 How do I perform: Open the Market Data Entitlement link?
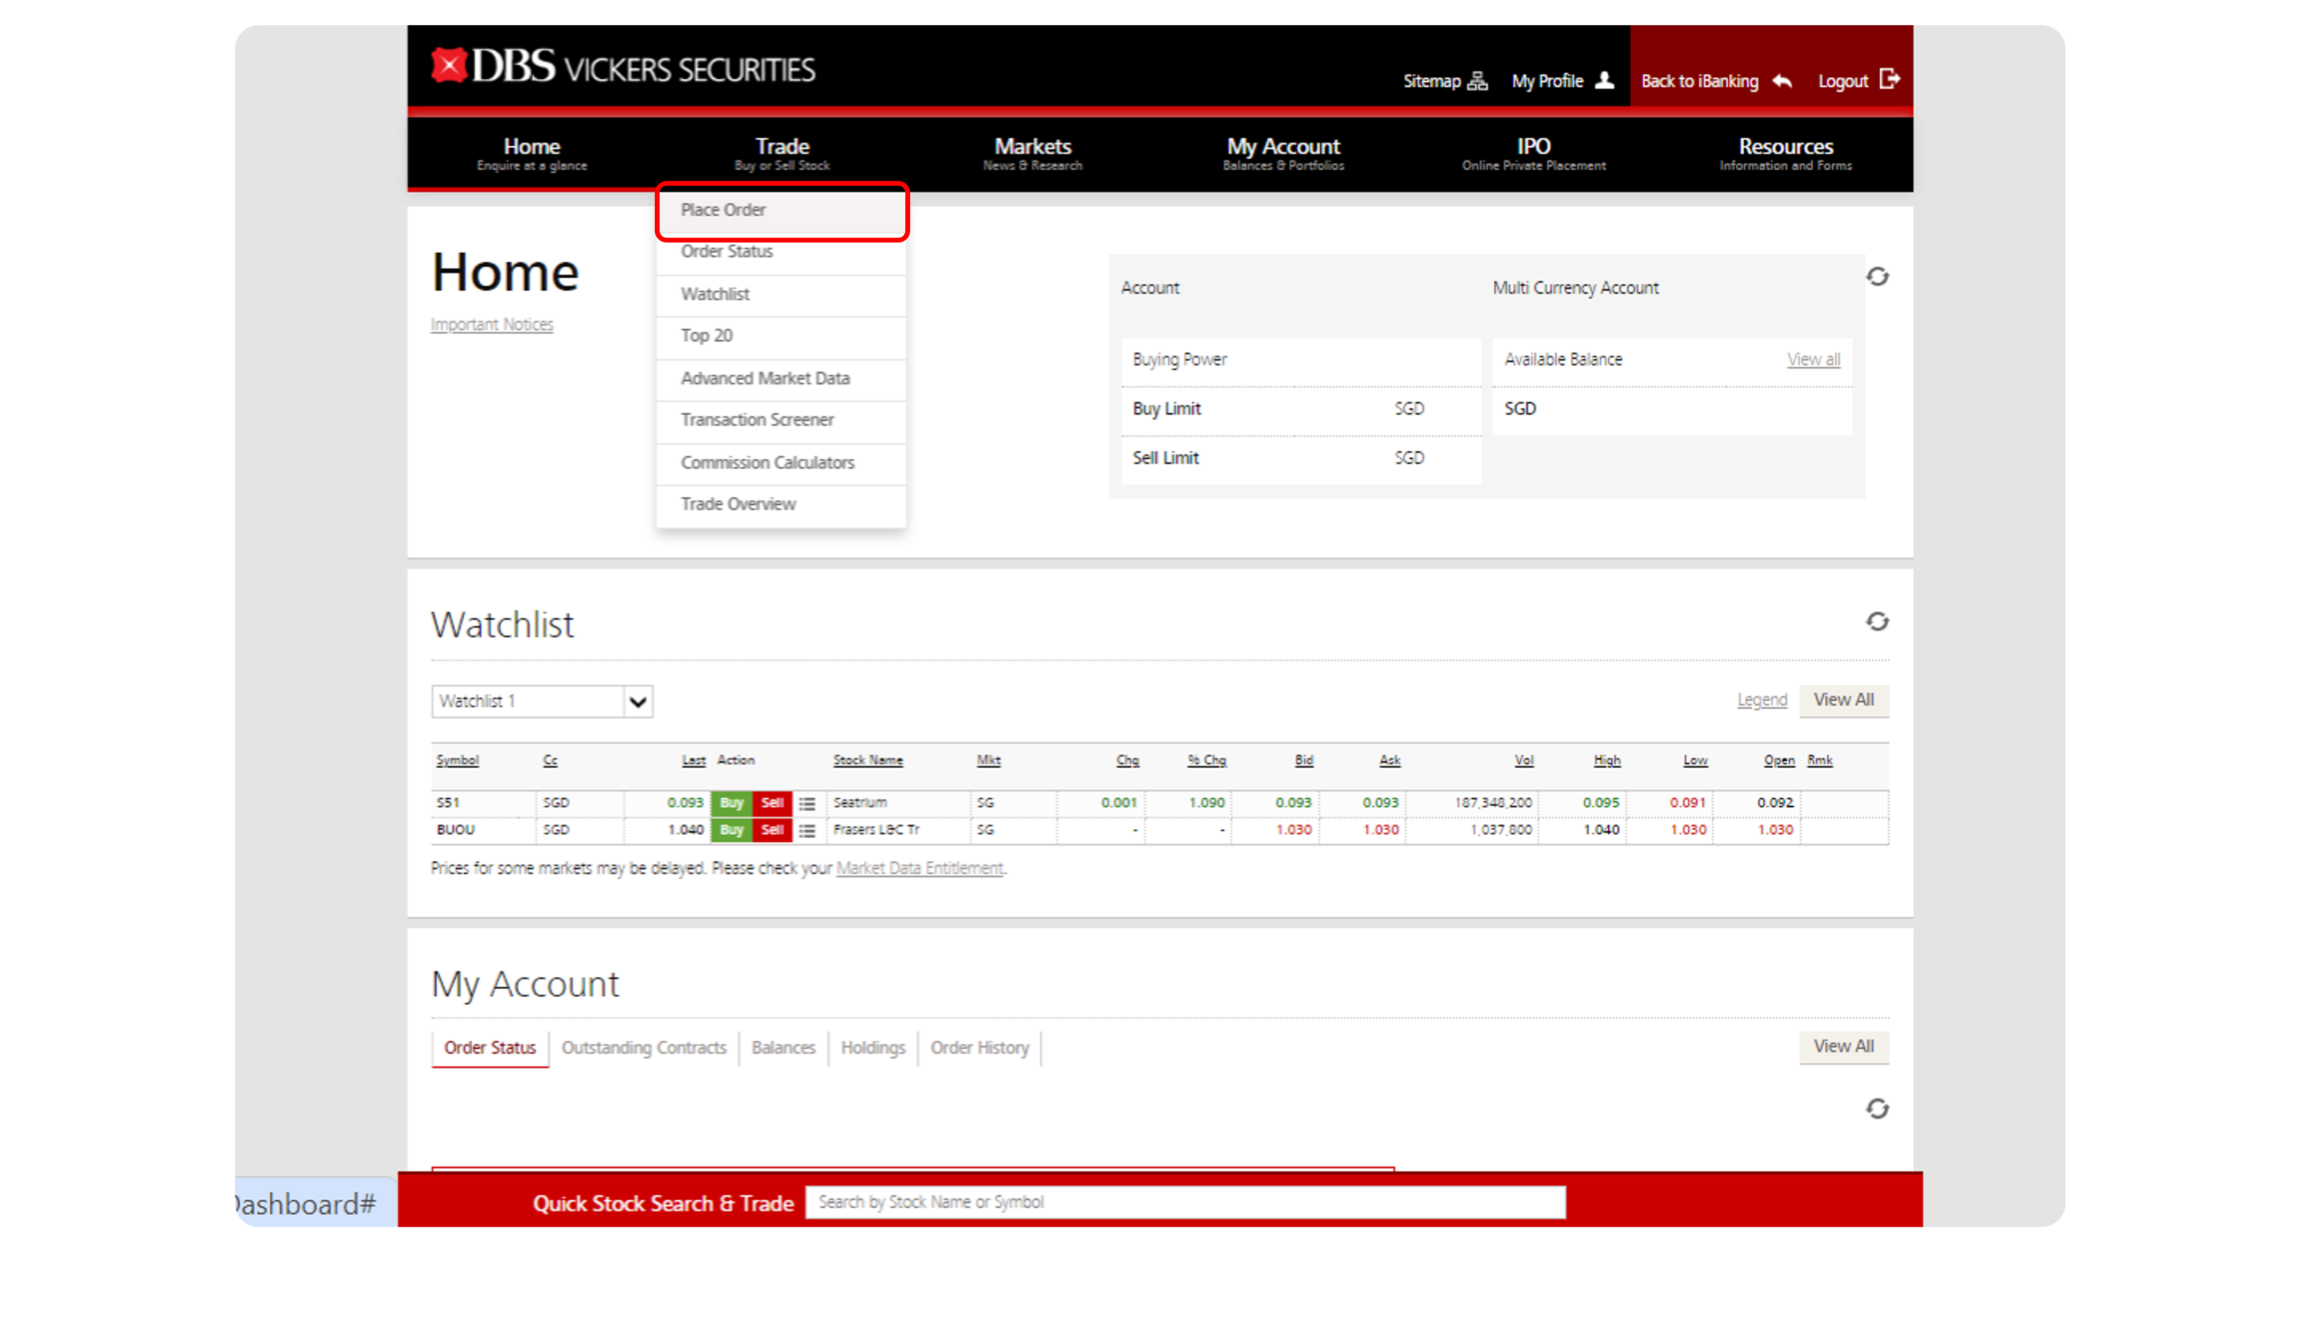click(919, 868)
